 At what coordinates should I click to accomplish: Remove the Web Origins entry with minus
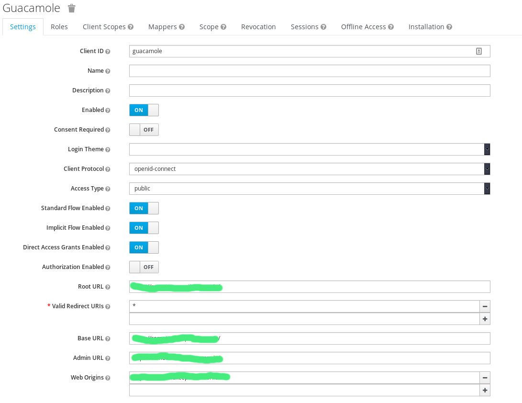pyautogui.click(x=485, y=378)
